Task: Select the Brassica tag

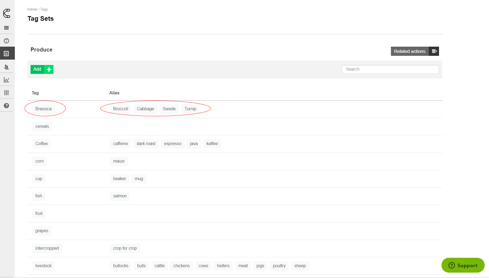Action: [43, 109]
